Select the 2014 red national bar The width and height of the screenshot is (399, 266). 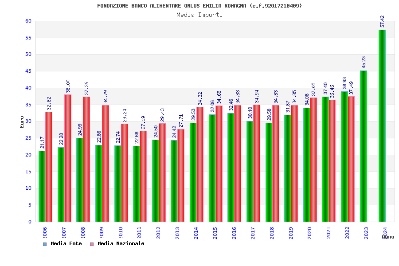click(200, 164)
